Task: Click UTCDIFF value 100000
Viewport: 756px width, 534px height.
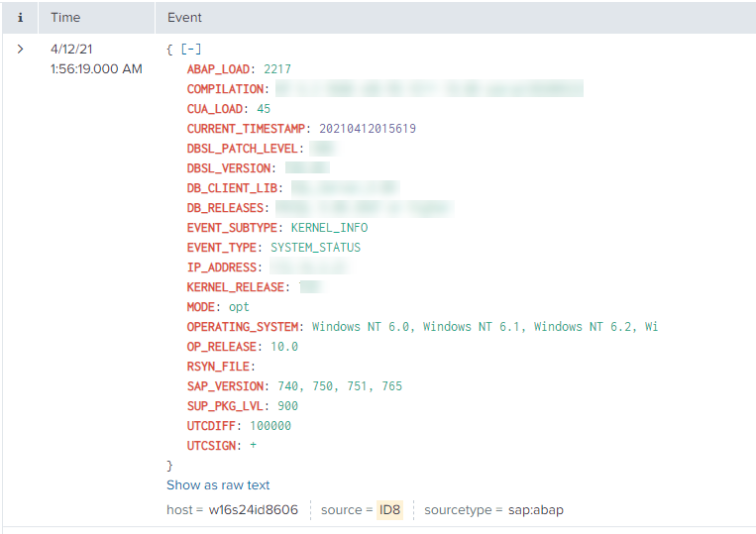Action: [270, 426]
